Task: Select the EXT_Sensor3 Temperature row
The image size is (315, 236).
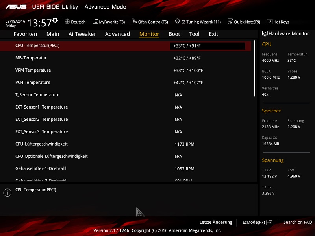Action: [126, 132]
